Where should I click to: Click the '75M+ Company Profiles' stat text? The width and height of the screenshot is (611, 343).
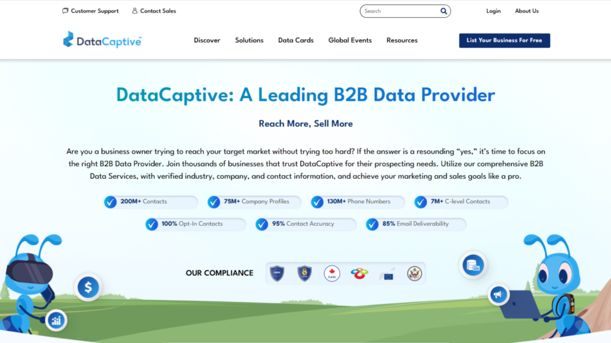pos(257,201)
